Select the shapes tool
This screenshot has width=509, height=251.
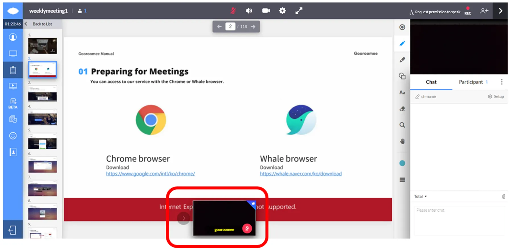[402, 76]
